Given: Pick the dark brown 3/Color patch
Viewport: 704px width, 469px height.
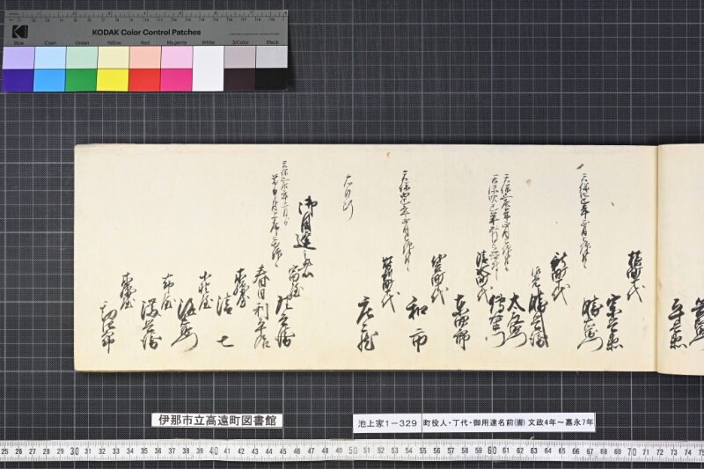Looking at the screenshot, I should (239, 79).
